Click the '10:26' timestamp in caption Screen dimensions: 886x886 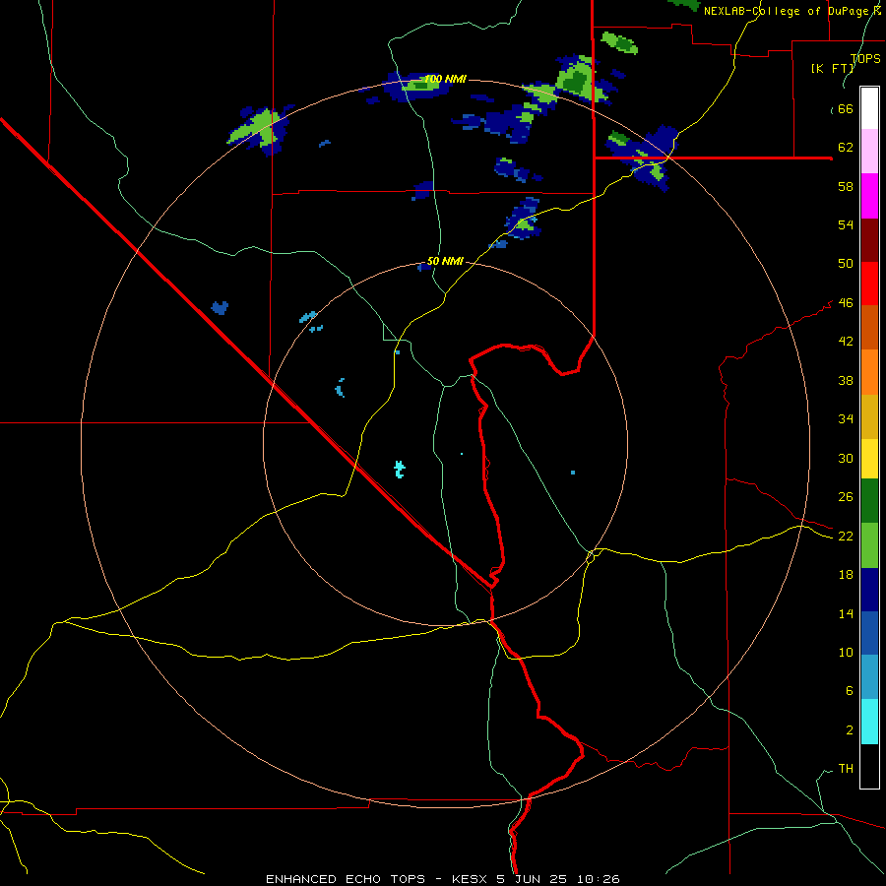[599, 879]
